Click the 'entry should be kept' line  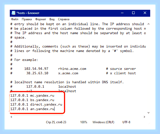tap(77, 24)
